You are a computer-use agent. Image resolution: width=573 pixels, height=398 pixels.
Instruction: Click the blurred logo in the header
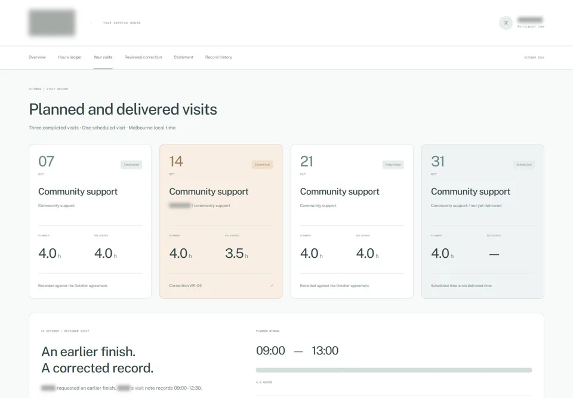[x=52, y=23]
